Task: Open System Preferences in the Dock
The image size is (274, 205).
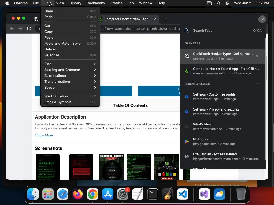Action: click(123, 194)
